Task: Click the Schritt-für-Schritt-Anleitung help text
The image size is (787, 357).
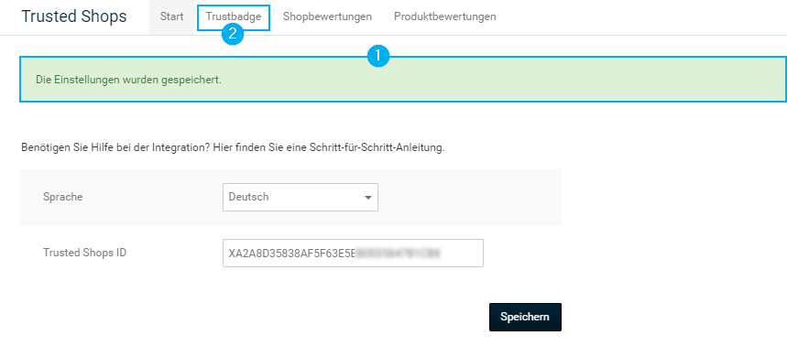Action: point(233,148)
